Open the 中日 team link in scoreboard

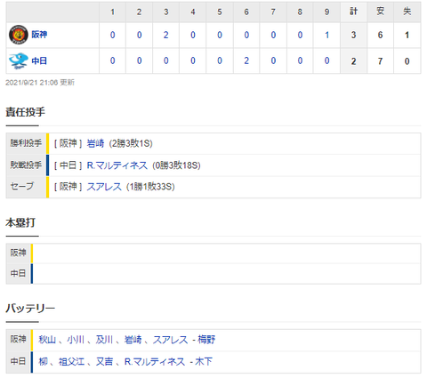[39, 61]
